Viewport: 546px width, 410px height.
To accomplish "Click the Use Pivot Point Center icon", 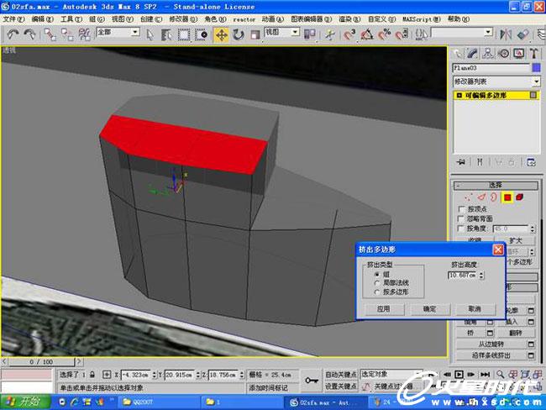I will pos(310,34).
